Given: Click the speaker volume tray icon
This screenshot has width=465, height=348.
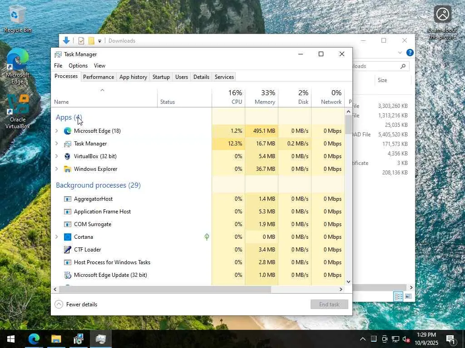Looking at the screenshot, I should pos(406,339).
